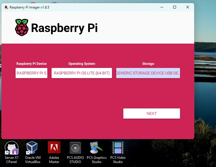The height and width of the screenshot is (167, 216).
Task: Open Oracle VM VirtualBox desktop icon
Action: (x=33, y=152)
